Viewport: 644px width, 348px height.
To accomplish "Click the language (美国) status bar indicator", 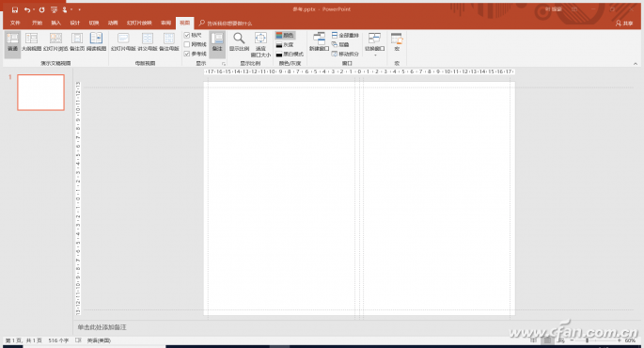I will [99, 340].
